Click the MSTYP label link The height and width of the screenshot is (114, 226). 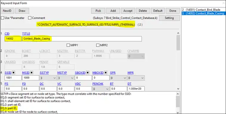pyautogui.click(x=62, y=73)
